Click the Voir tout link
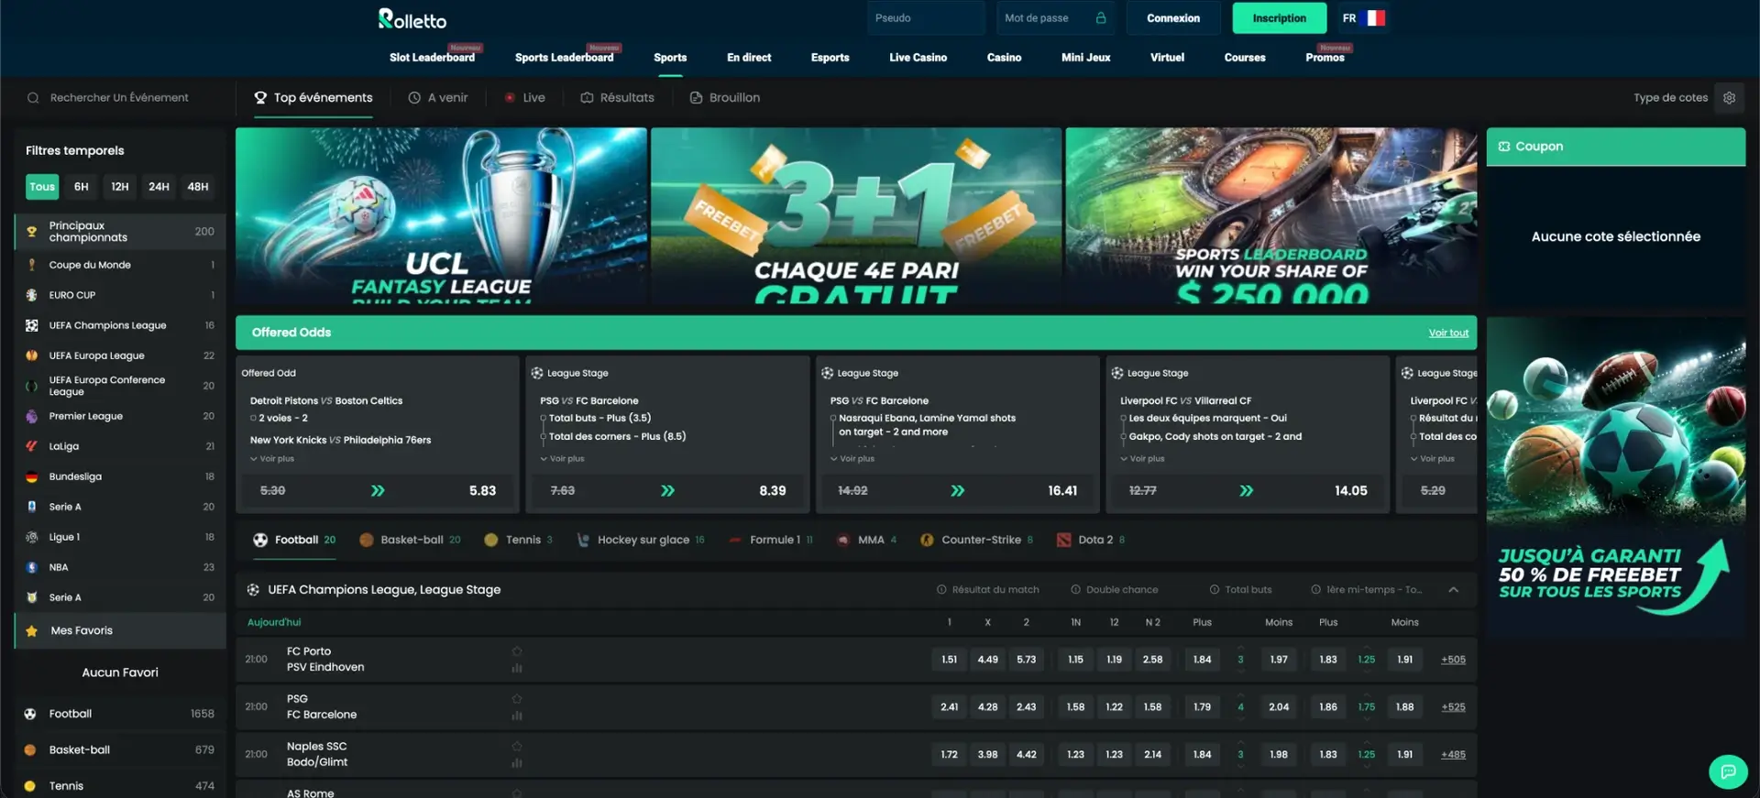The height and width of the screenshot is (798, 1760). point(1448,333)
